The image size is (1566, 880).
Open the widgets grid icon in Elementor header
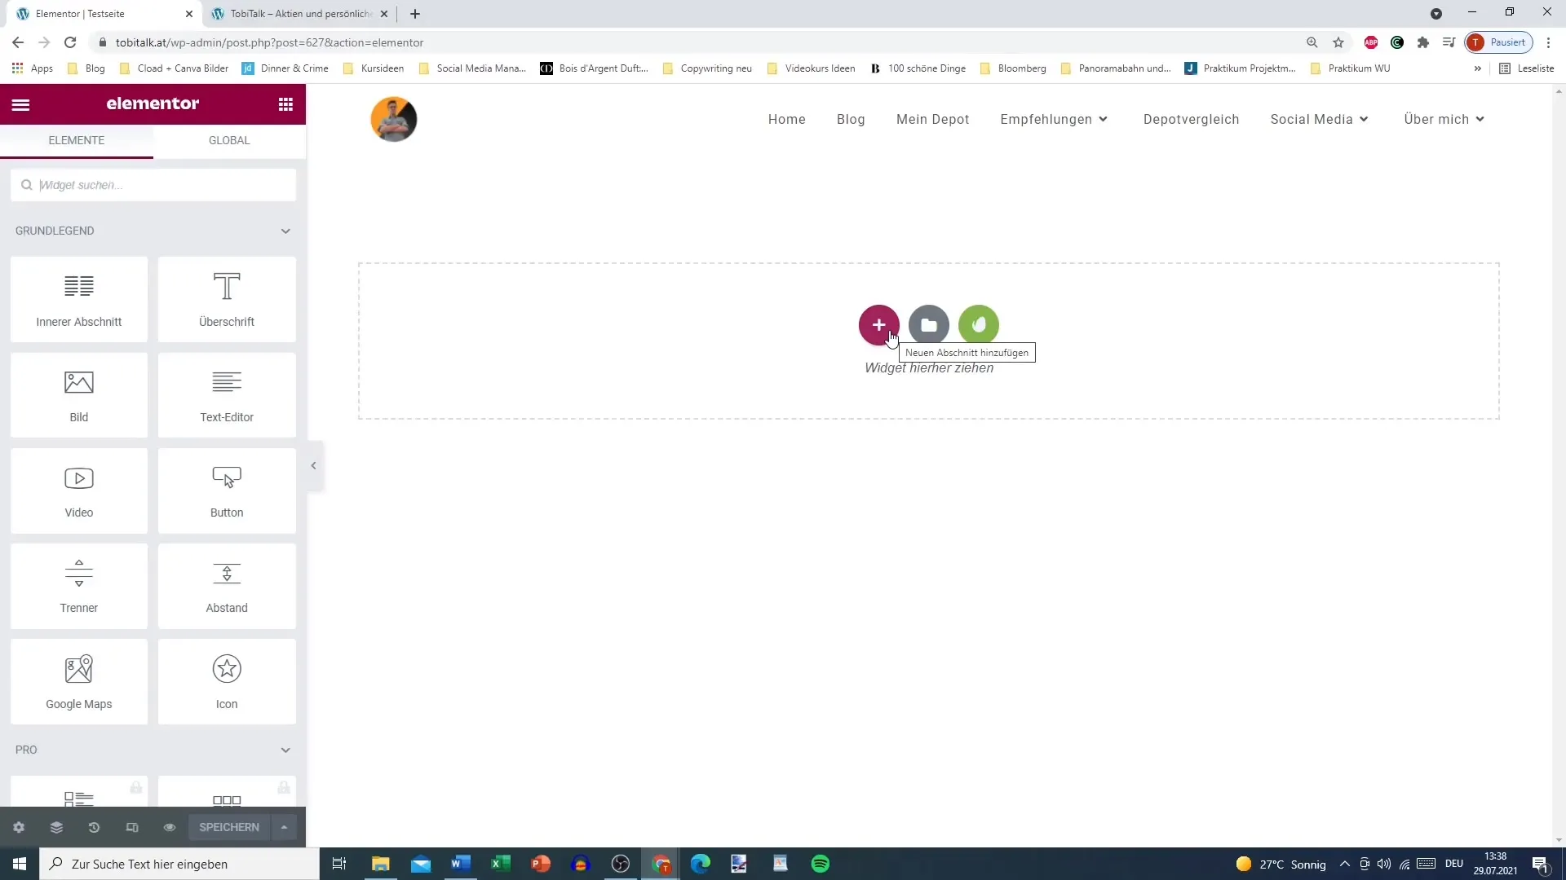tap(285, 104)
